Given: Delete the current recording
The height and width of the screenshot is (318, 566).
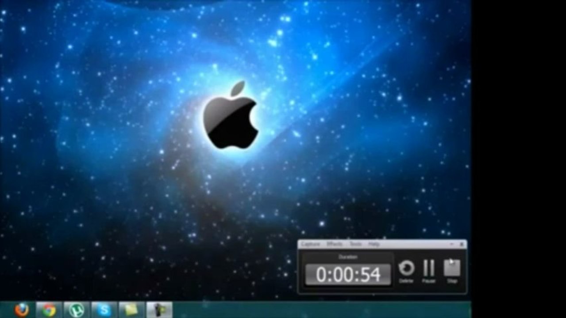Looking at the screenshot, I should [x=406, y=271].
